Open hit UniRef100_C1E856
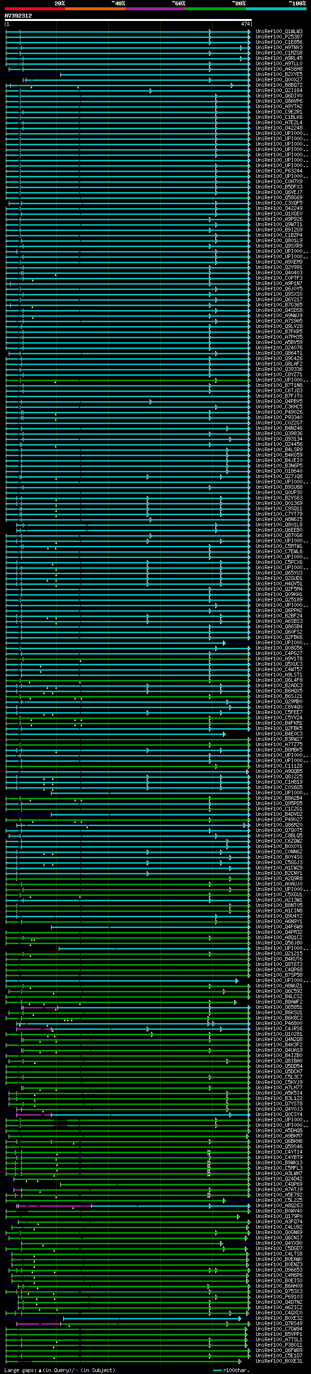The height and width of the screenshot is (1374, 311). [x=279, y=42]
